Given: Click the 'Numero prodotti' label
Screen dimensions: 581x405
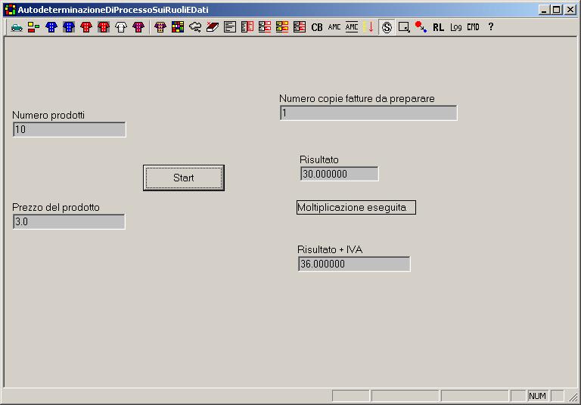Looking at the screenshot, I should click(48, 115).
